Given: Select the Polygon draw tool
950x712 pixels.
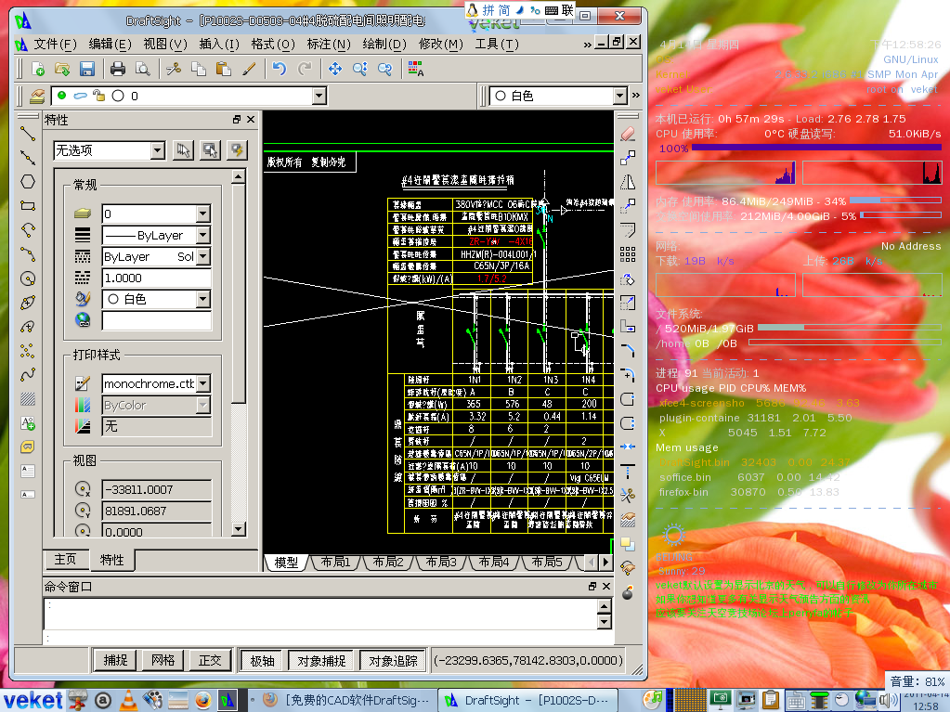Looking at the screenshot, I should (x=27, y=182).
